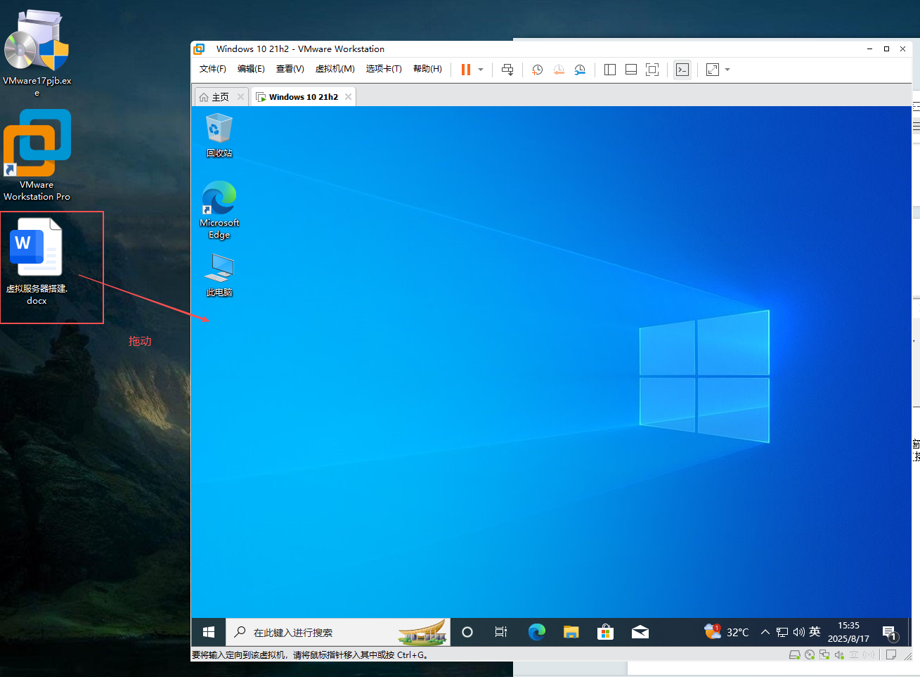Click the CD/DVD device icon in VMware's status bar
920x677 pixels.
pos(809,655)
